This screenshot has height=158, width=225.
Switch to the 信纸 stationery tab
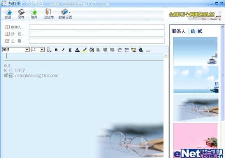pos(197,31)
